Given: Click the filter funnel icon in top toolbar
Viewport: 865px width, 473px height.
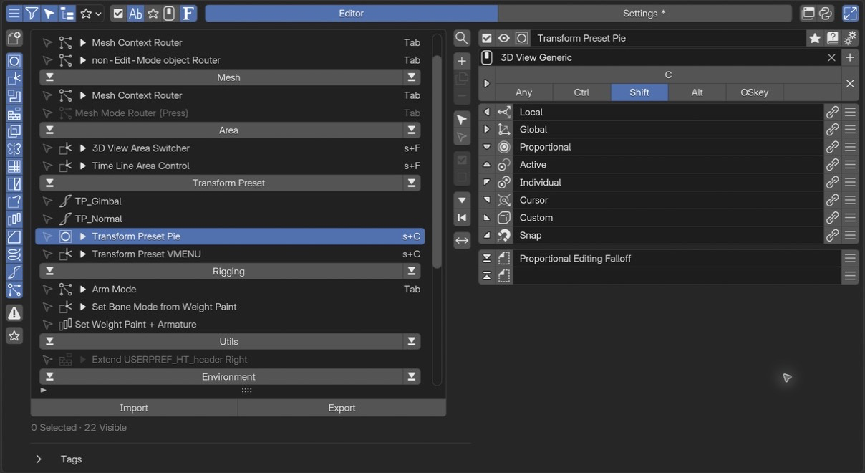Looking at the screenshot, I should click(x=32, y=14).
